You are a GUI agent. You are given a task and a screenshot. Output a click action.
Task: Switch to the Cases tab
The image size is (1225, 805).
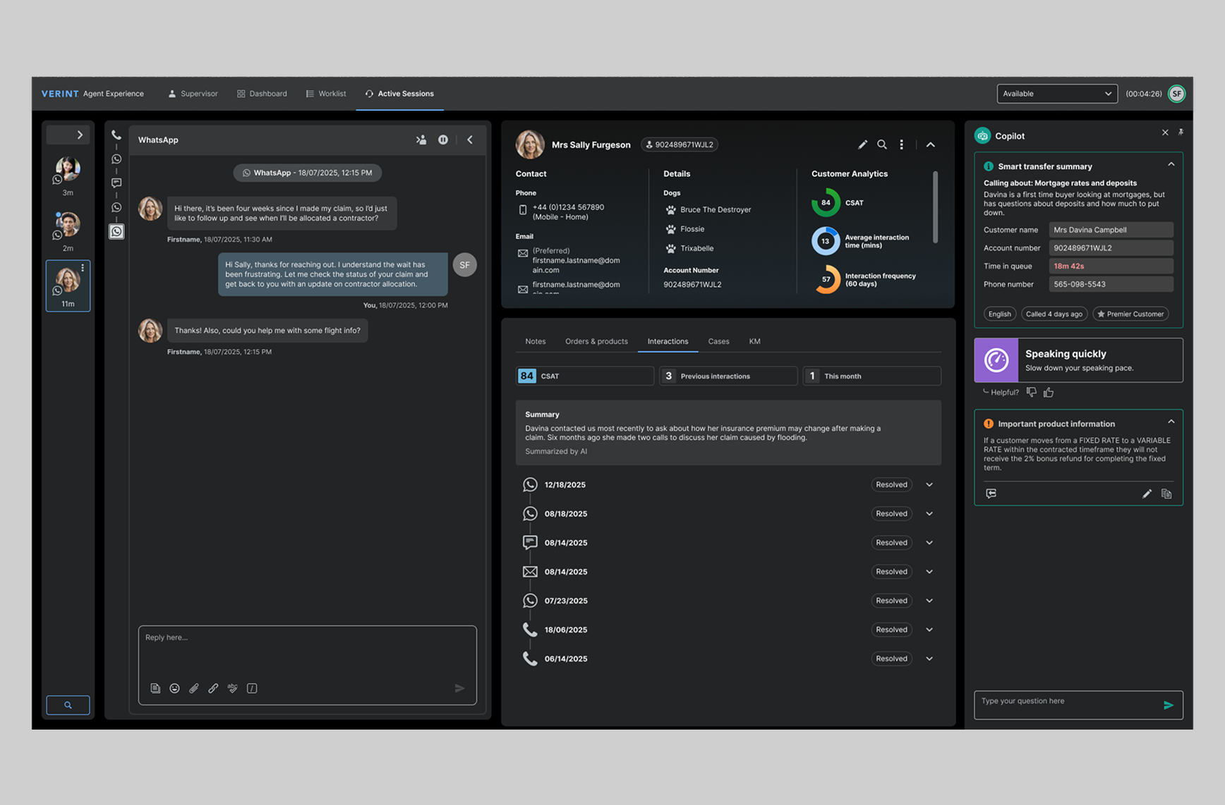(718, 341)
